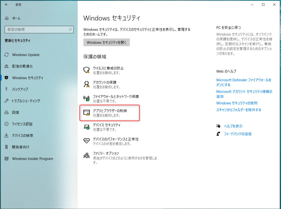
Task: Close the Settings window
Action: [274, 5]
